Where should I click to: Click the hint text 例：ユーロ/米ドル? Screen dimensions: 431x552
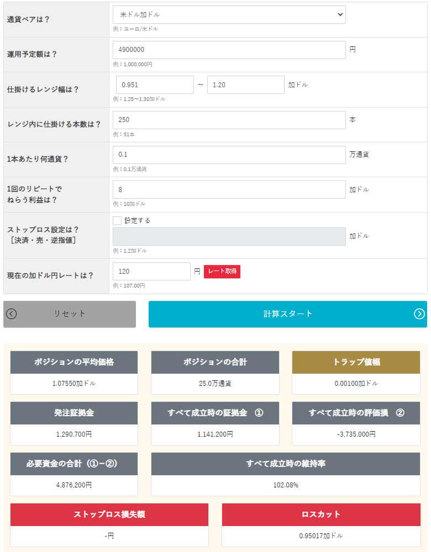[135, 29]
